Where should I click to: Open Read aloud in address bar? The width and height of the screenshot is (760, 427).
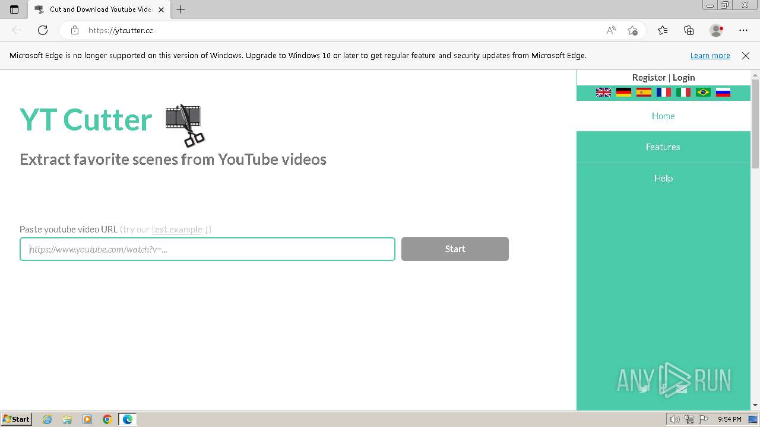[x=611, y=30]
